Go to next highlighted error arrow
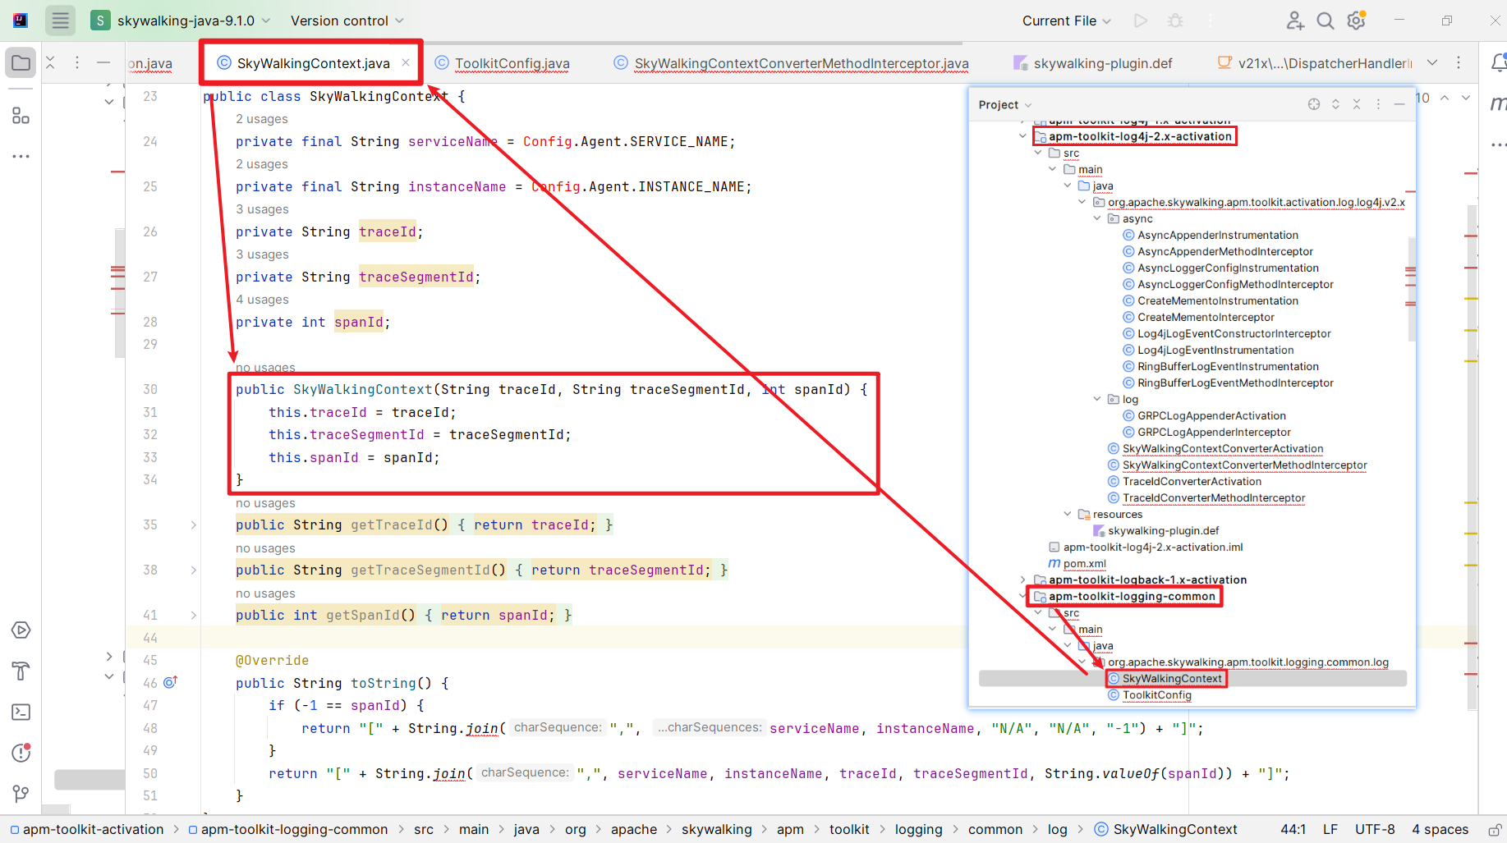This screenshot has height=843, width=1507. [1466, 98]
